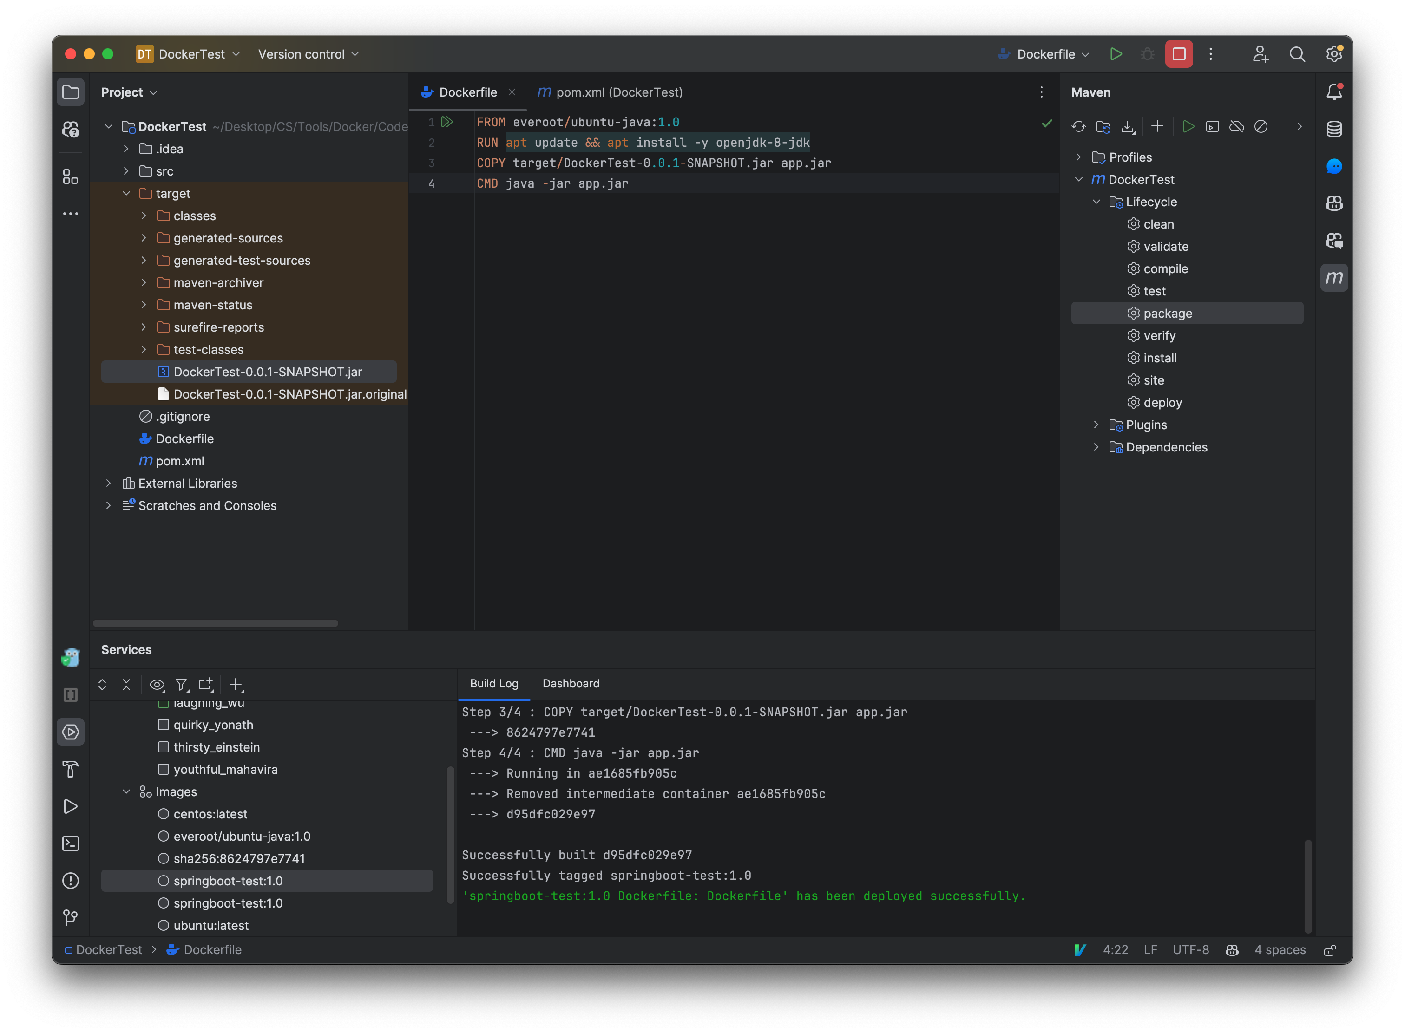1405x1033 pixels.
Task: Run the Dockerfile configuration with green play button
Action: 1116,54
